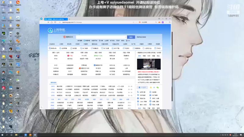Expand the browser sidebar arrow at bottom-left
Screen dimensions: 244x137
[x=41, y=107]
